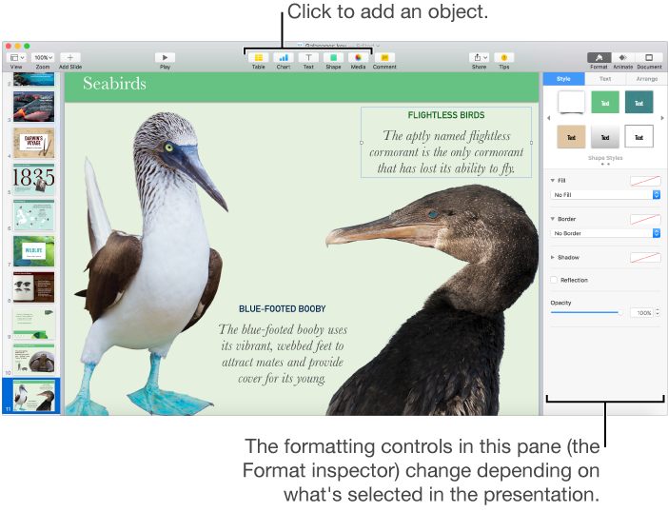
Task: Open the Document inspector
Action: click(649, 57)
